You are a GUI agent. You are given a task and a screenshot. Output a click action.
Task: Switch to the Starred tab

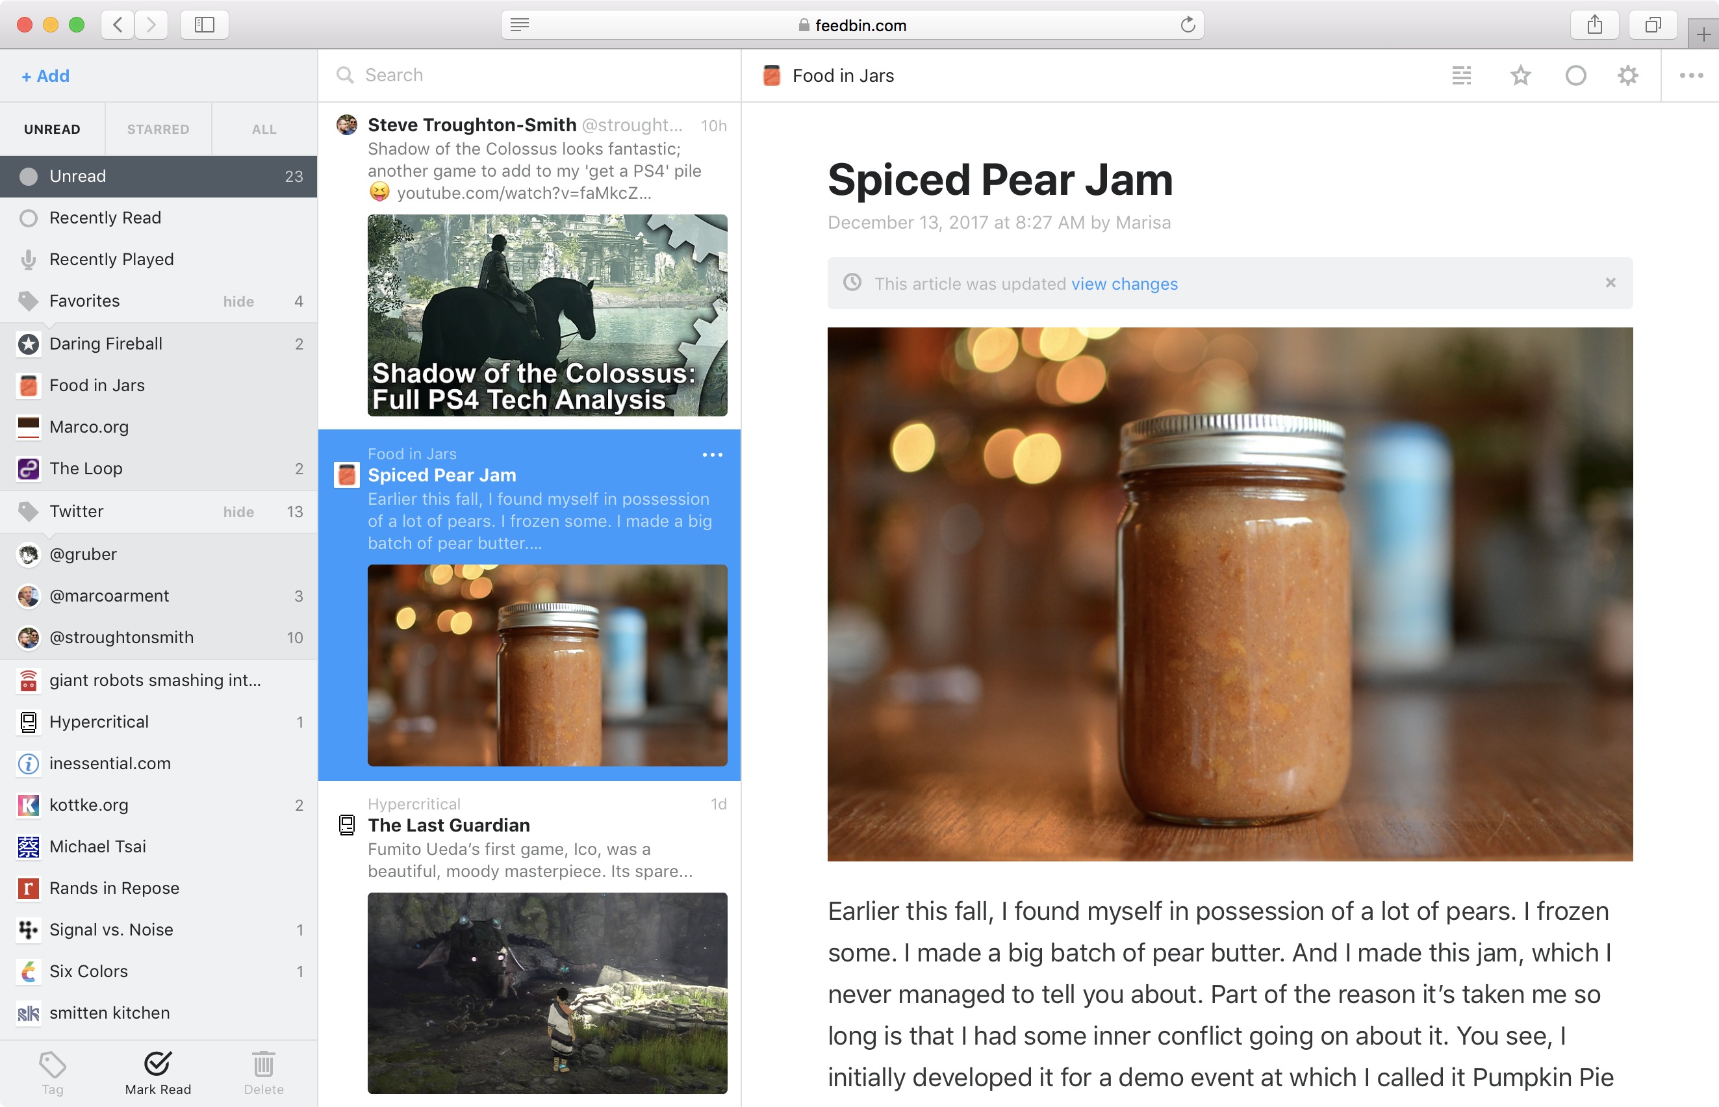pyautogui.click(x=158, y=129)
